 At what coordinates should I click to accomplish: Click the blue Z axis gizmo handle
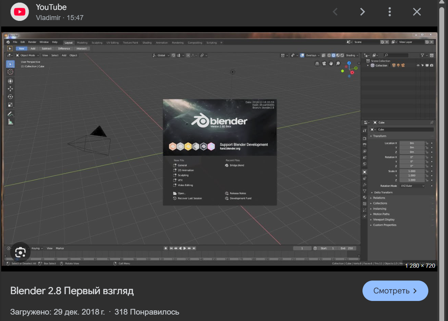tap(349, 63)
